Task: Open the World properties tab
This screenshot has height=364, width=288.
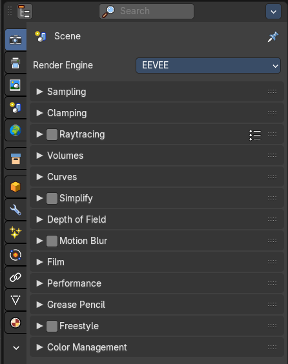Action: click(15, 130)
